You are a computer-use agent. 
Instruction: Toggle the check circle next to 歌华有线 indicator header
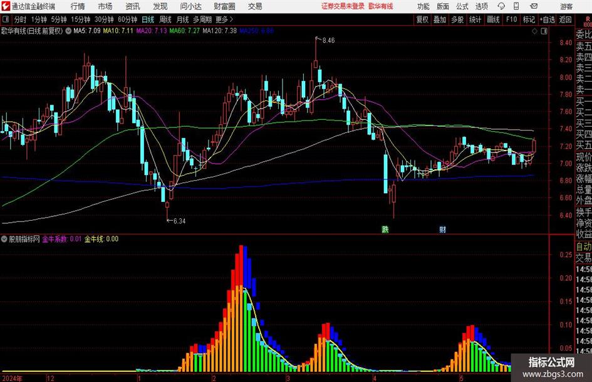coord(68,31)
